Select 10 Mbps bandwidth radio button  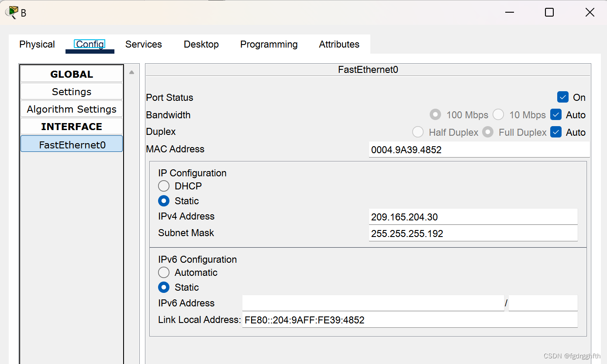point(498,115)
